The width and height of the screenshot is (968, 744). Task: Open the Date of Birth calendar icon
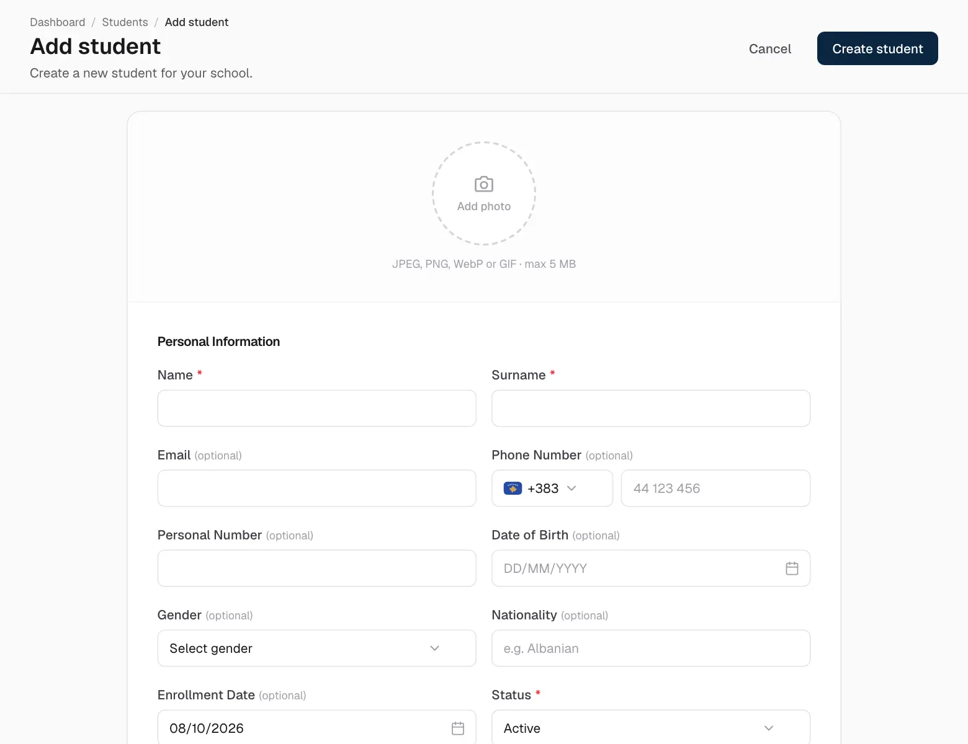pyautogui.click(x=792, y=569)
